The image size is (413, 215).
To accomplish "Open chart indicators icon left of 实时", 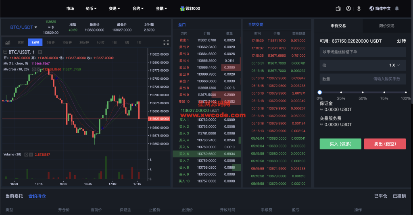I will [x=8, y=42].
